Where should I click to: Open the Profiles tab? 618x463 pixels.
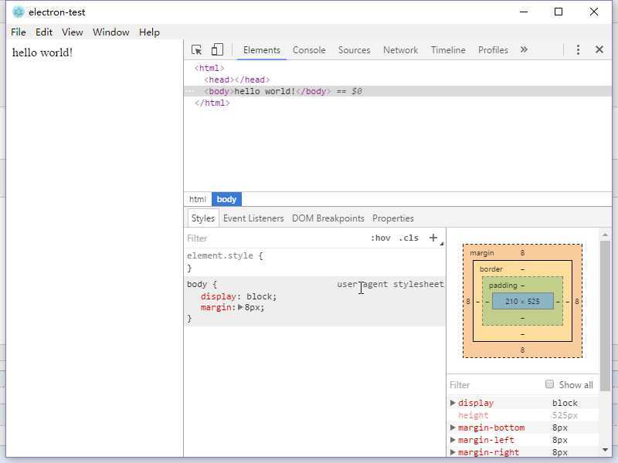(x=493, y=50)
